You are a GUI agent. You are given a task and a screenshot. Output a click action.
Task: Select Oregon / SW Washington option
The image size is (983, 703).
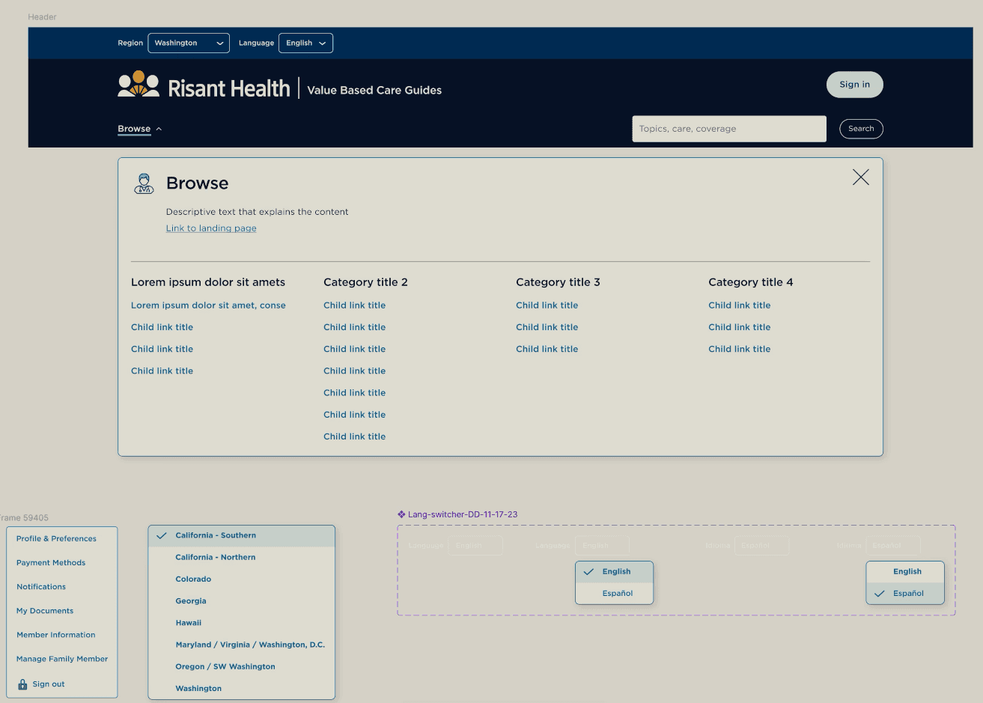[x=242, y=666]
